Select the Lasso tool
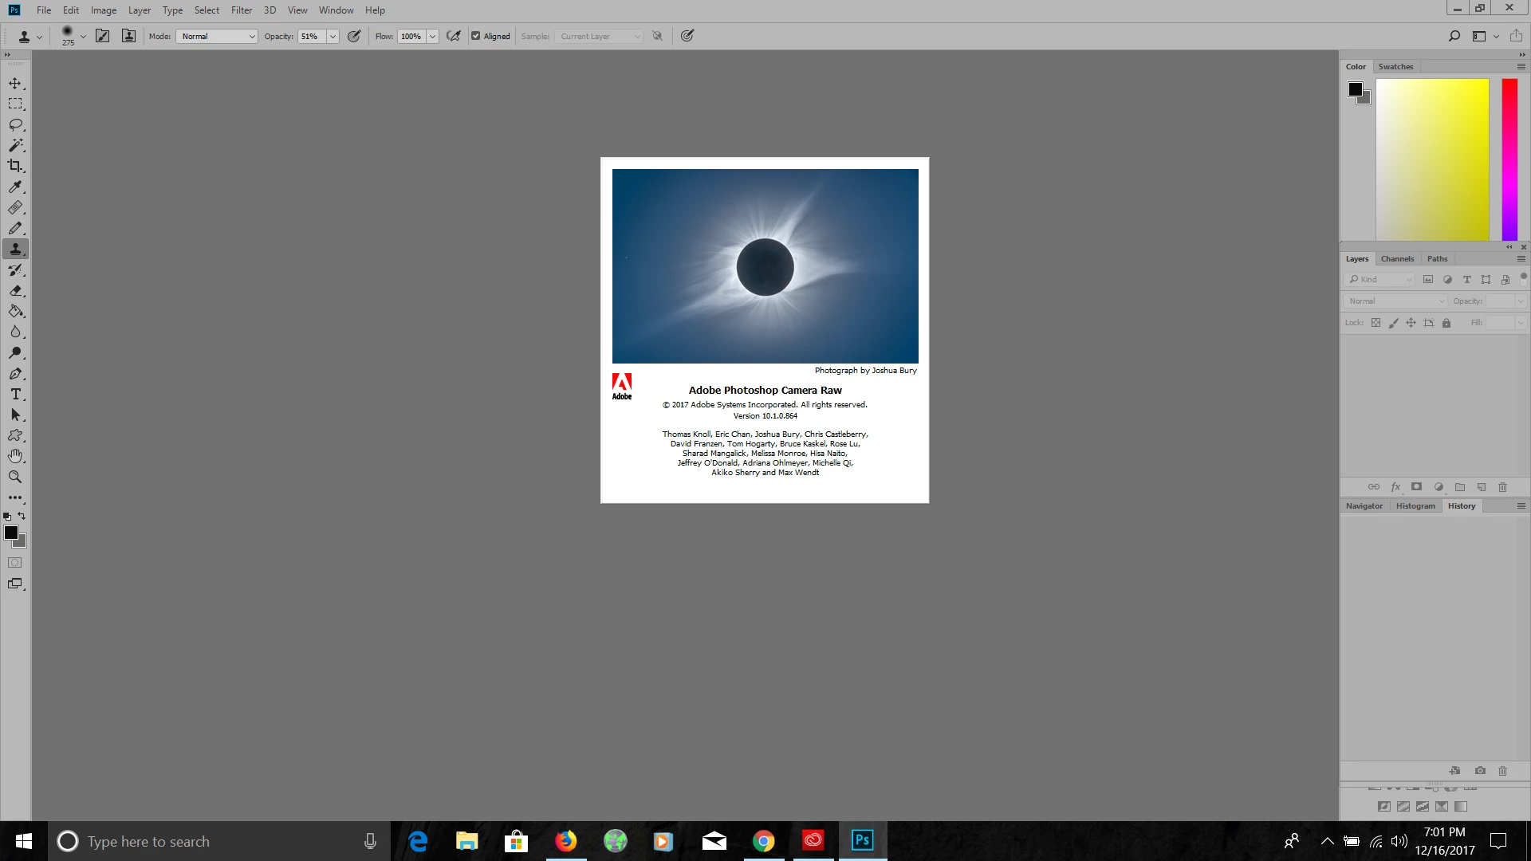 (x=15, y=125)
